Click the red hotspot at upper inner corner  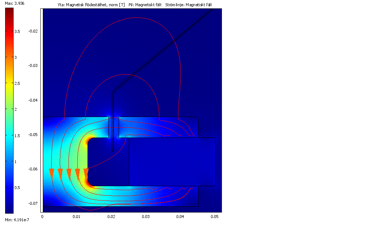[89, 142]
